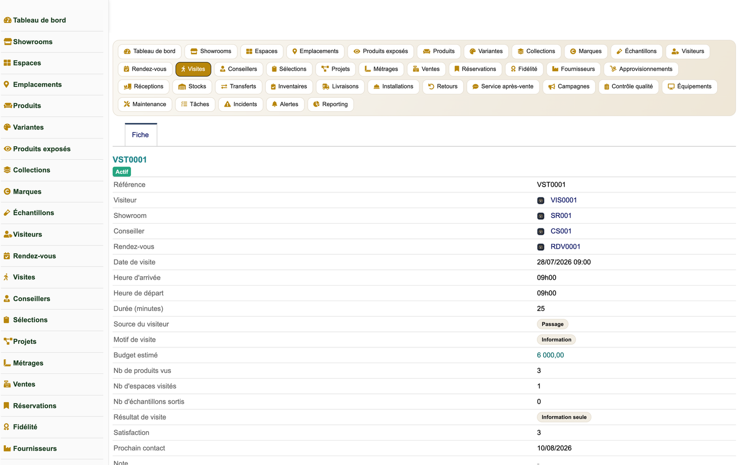Open Métrages in the left sidebar
The width and height of the screenshot is (751, 465).
(28, 363)
